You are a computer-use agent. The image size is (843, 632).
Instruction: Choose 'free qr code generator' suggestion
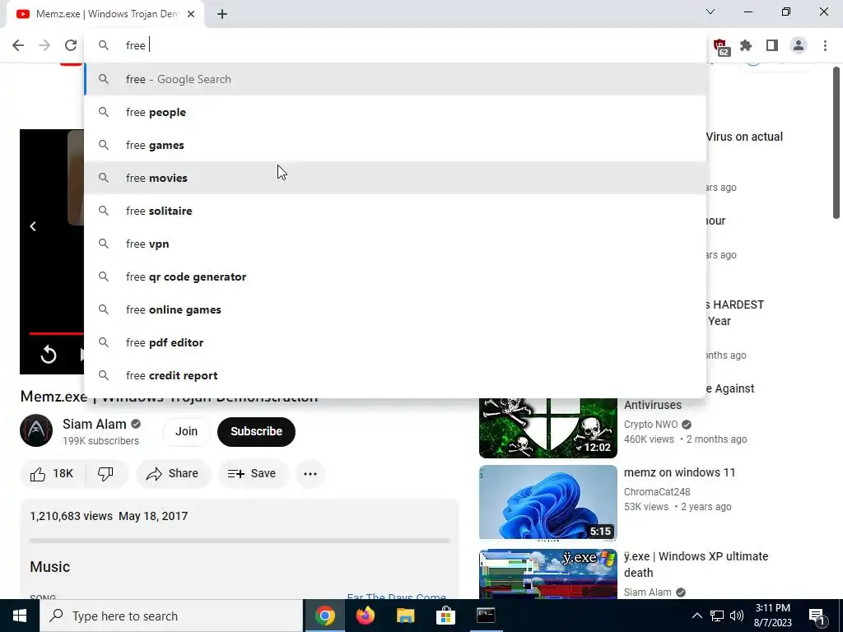(x=395, y=276)
